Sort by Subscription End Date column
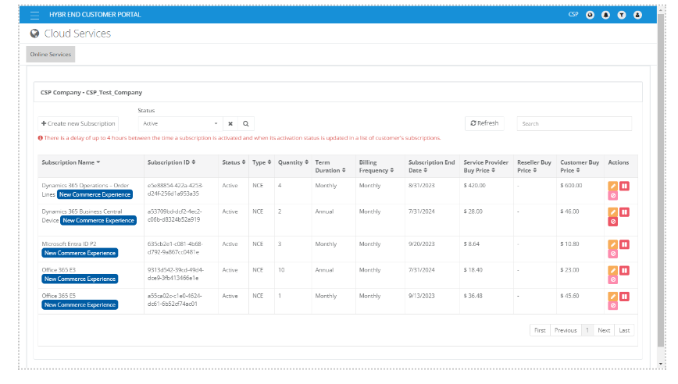The height and width of the screenshot is (384, 678). point(431,166)
